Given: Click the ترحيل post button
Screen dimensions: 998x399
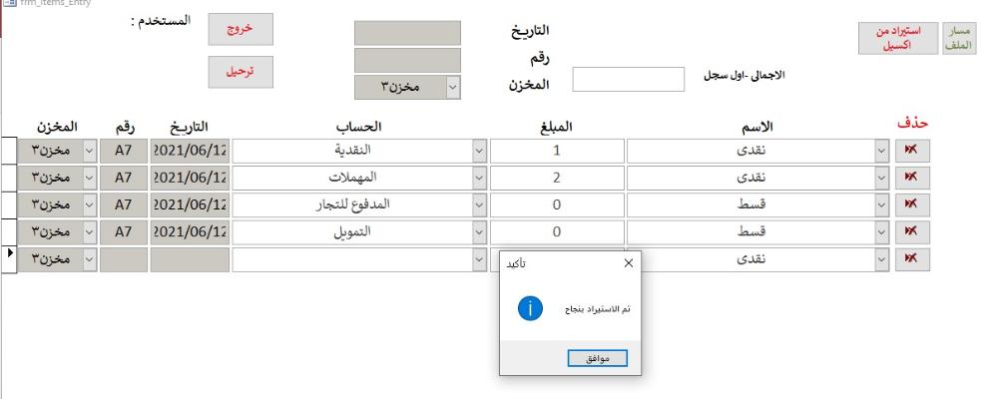Looking at the screenshot, I should click(x=241, y=72).
